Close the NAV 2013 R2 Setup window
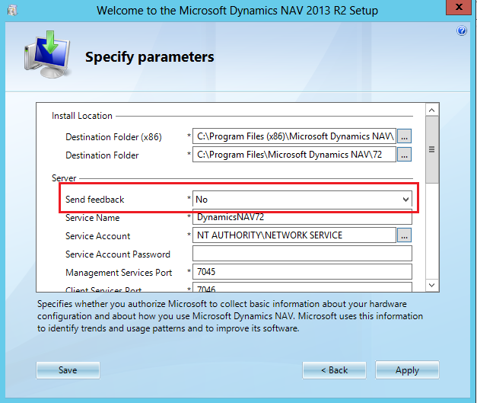This screenshot has width=477, height=403. click(456, 10)
